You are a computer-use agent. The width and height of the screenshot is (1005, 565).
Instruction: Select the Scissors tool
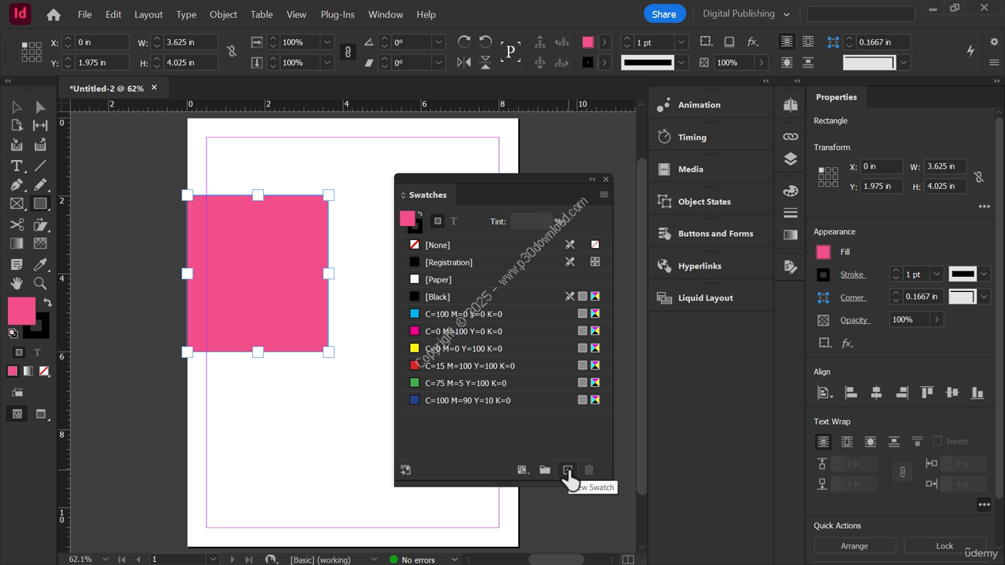click(16, 224)
